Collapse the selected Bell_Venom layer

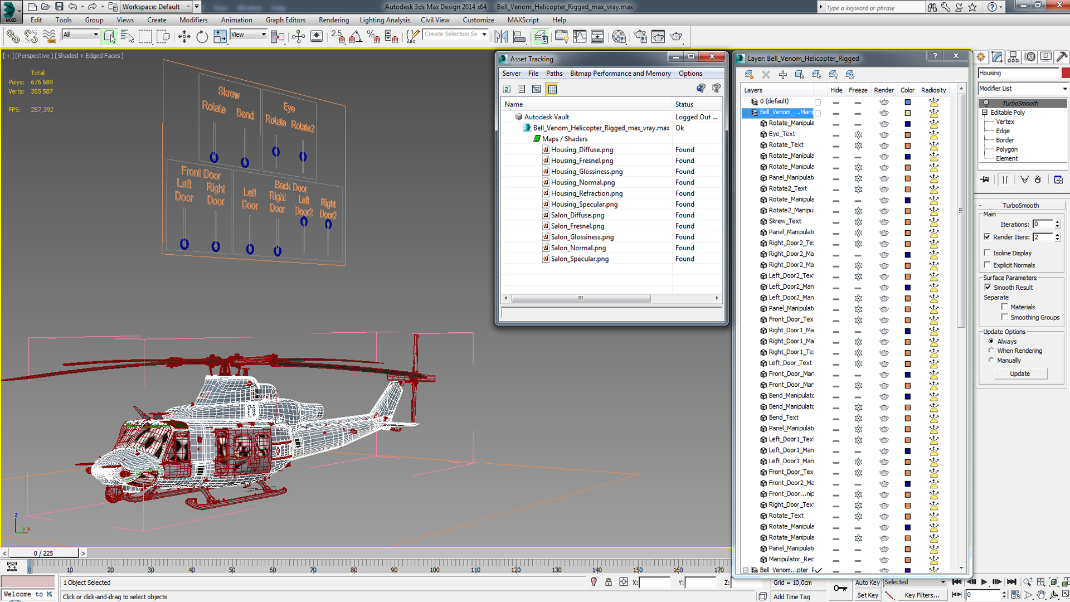click(746, 113)
